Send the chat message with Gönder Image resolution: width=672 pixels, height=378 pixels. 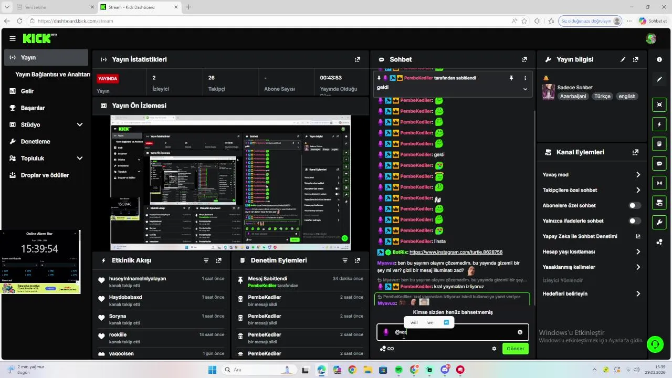pyautogui.click(x=516, y=349)
